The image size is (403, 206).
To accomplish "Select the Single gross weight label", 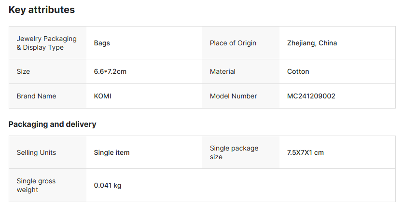I will tap(36, 185).
